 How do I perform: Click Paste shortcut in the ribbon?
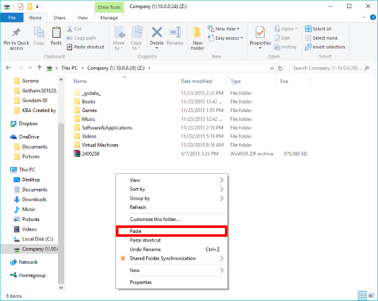click(86, 47)
